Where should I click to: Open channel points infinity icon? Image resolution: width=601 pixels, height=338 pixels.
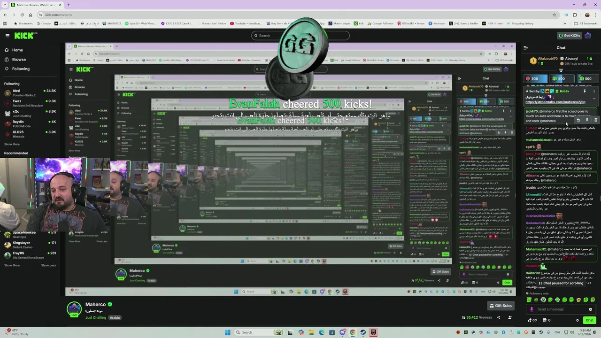pyautogui.click(x=532, y=321)
